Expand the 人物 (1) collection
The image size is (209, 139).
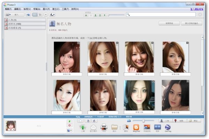tap(25, 20)
